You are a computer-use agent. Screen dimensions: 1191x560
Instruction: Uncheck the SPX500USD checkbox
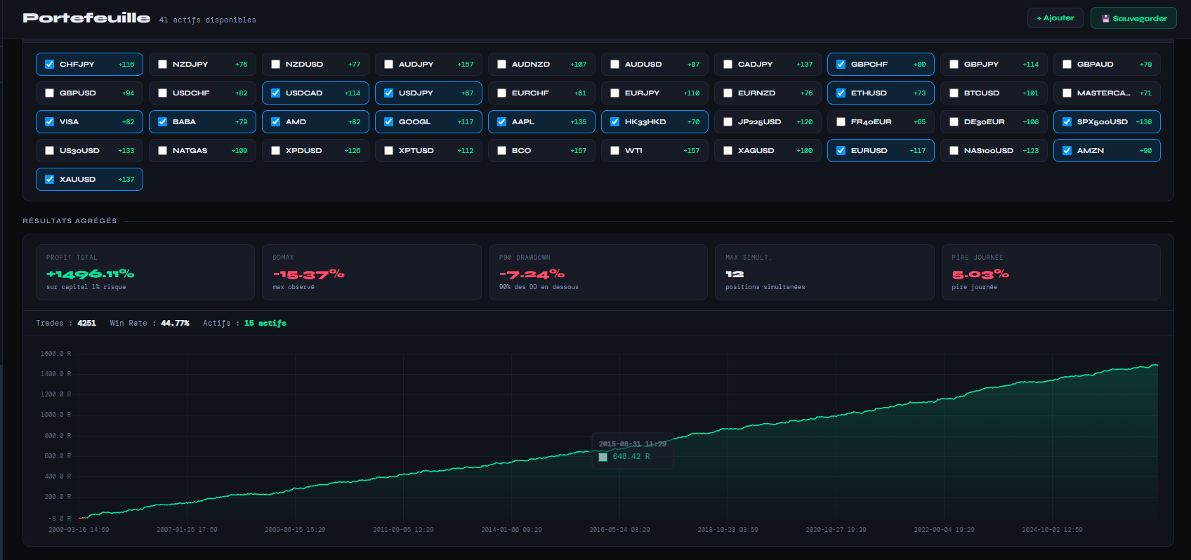pos(1067,121)
